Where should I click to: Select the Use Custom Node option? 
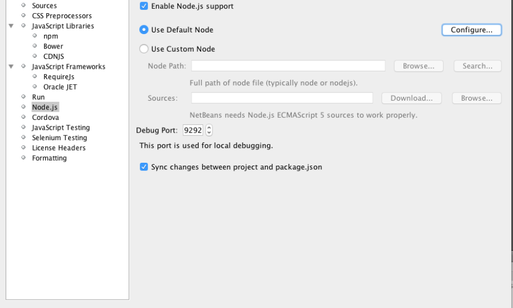click(x=144, y=49)
